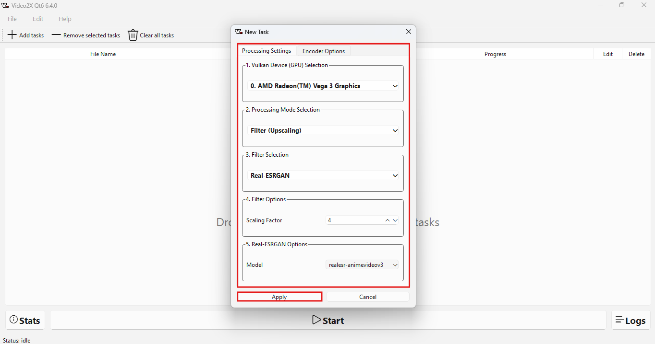Click the New Task dialog logo icon
Image resolution: width=655 pixels, height=344 pixels.
tap(239, 32)
